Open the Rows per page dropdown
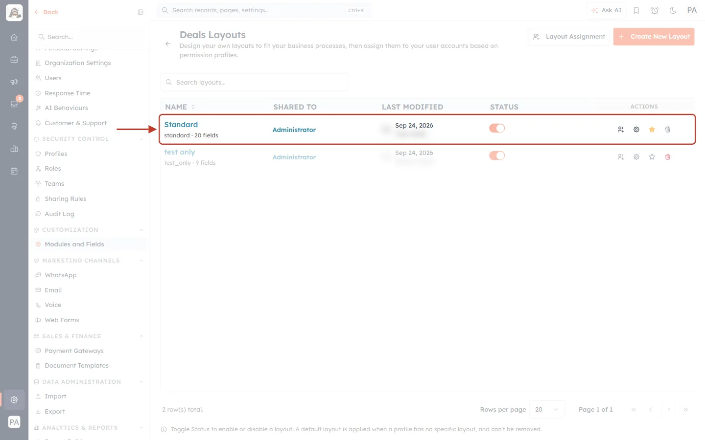This screenshot has width=705, height=440. (x=547, y=410)
